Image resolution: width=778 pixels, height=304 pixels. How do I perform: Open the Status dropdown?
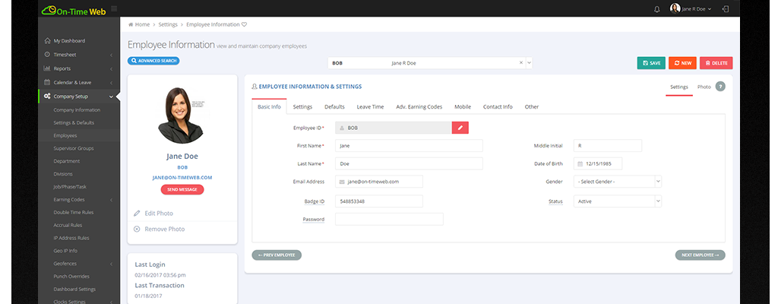coord(618,201)
